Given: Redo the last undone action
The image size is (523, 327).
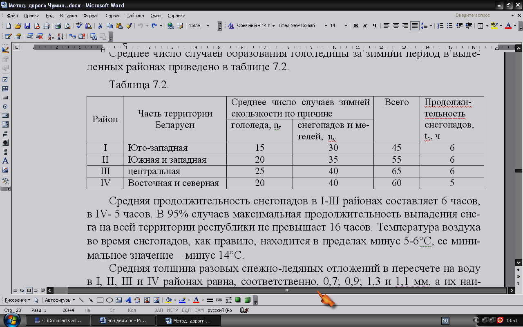Looking at the screenshot, I should coord(154,26).
